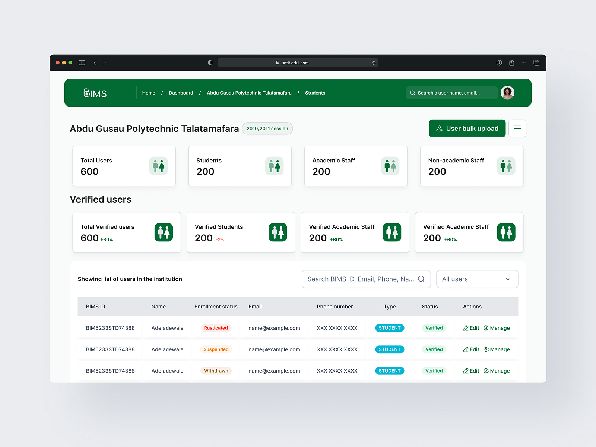Click the BIMS logo in the navbar
The image size is (596, 447).
[95, 93]
